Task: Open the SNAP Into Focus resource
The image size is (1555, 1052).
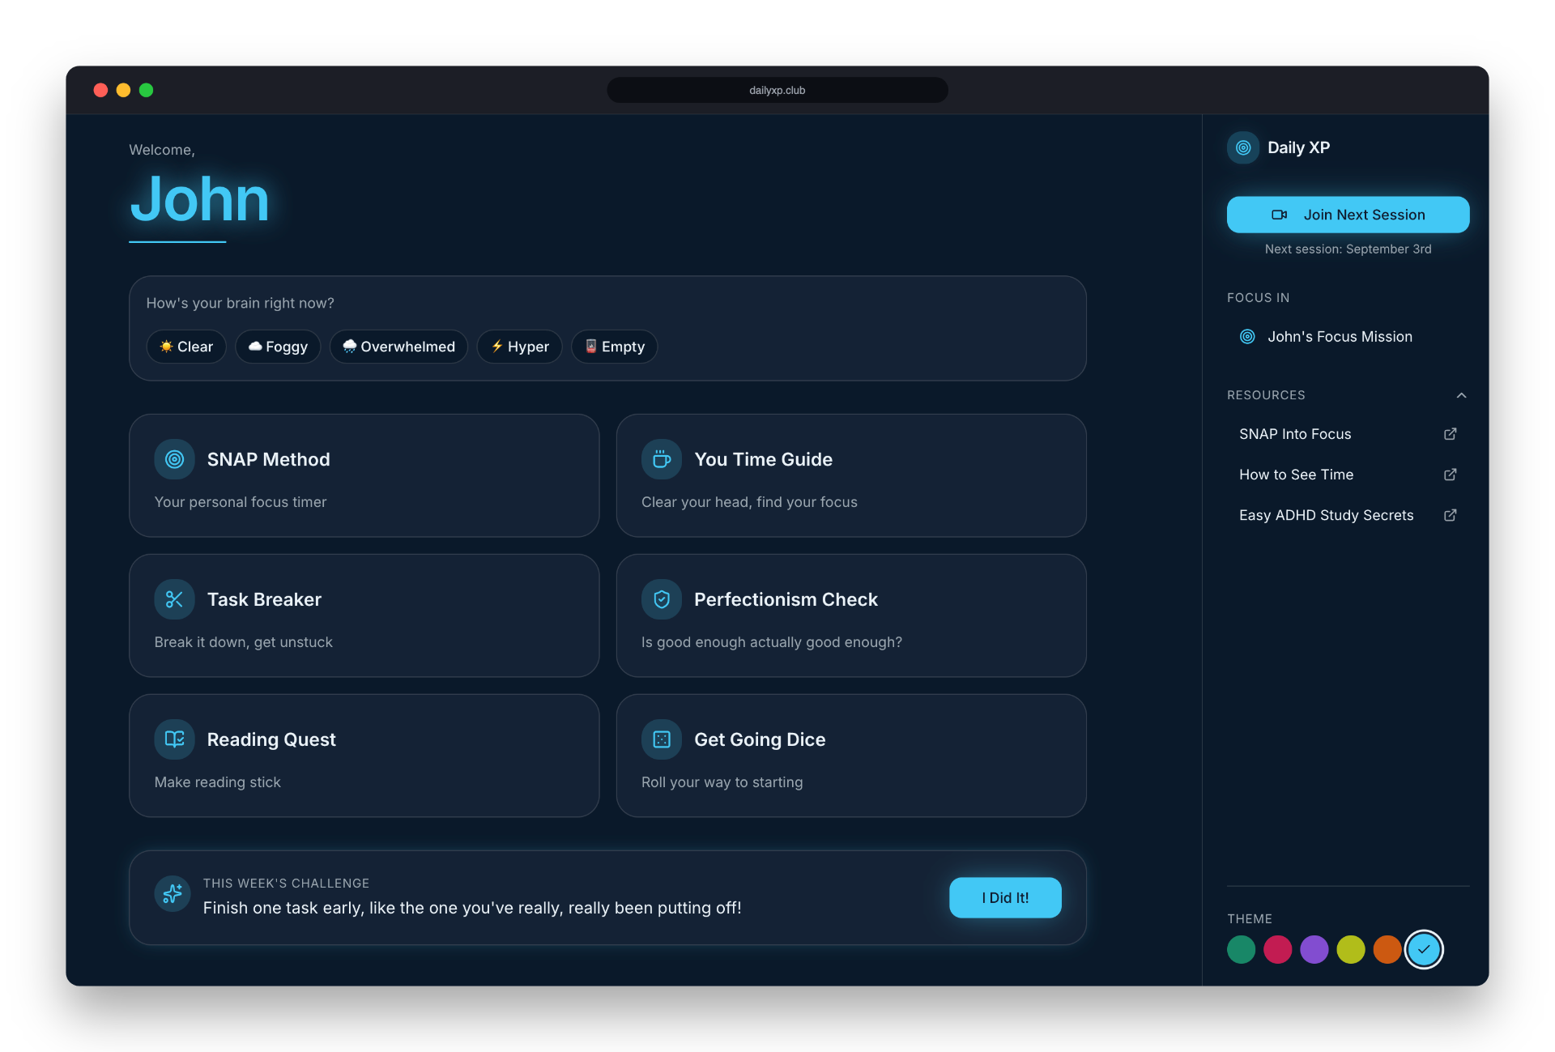Action: tap(1348, 434)
